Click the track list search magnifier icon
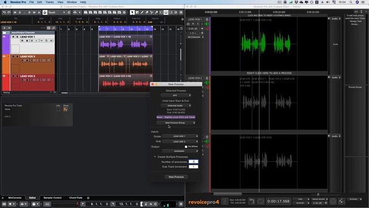Viewport: 369px width, 208px height. click(54, 28)
